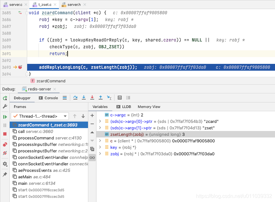Toggle show watches in variables glasses icon
This screenshot has width=275, height=202.
tap(92, 158)
